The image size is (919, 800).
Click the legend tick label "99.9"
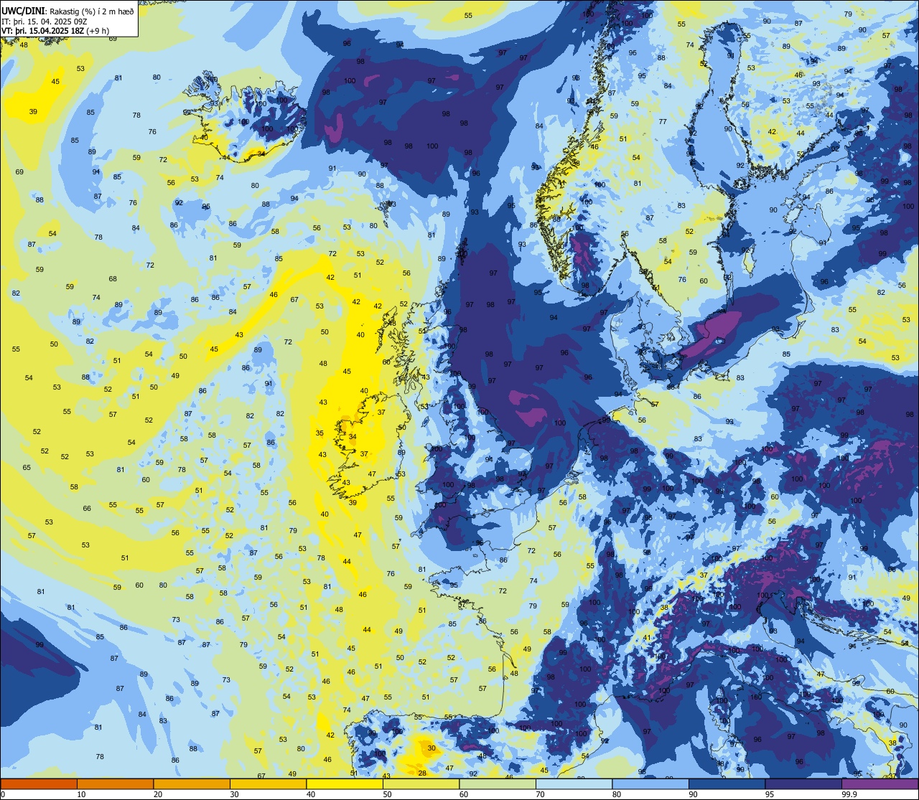click(849, 794)
